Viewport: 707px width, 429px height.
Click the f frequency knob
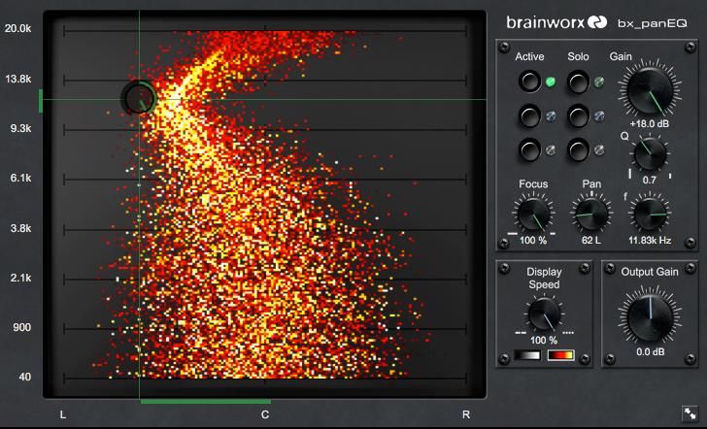click(650, 214)
